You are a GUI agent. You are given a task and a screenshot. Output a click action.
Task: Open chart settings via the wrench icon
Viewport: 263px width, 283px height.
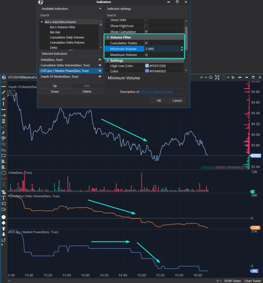(233, 77)
